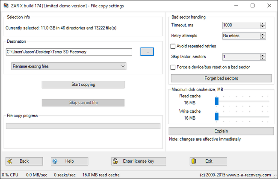Screen dimensions: 278x179
Task: Click the padlock icon on Enter license key
Action: pyautogui.click(x=115, y=161)
